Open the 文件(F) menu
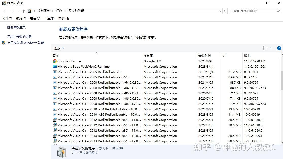 [x=7, y=19]
